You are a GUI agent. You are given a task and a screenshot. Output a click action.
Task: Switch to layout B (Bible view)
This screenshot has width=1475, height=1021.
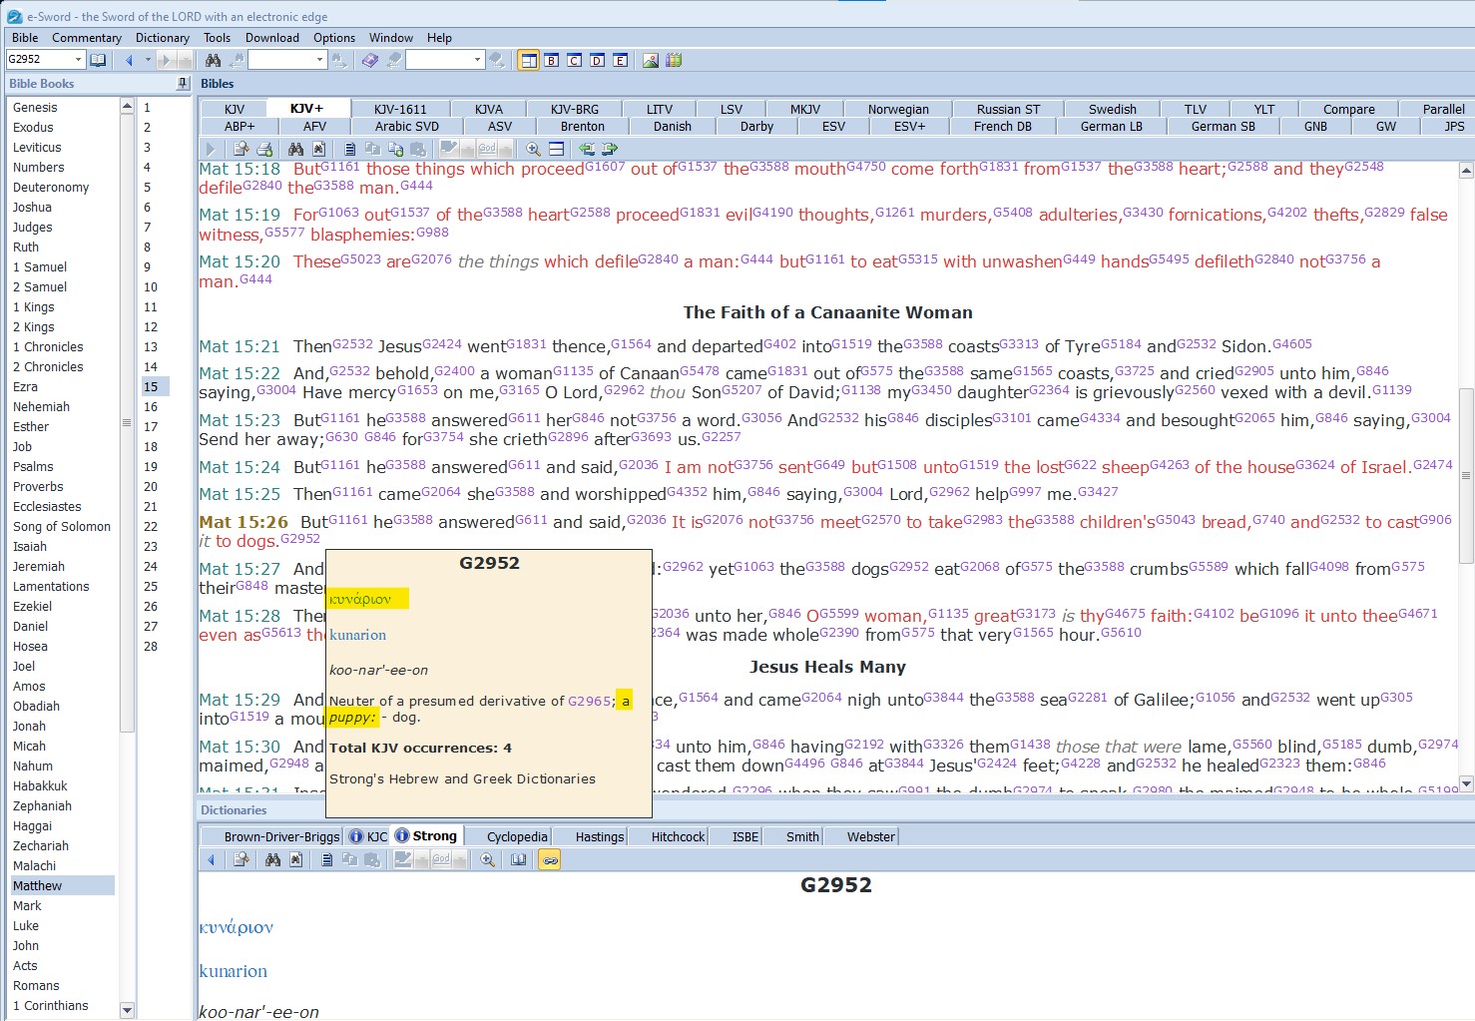coord(551,60)
